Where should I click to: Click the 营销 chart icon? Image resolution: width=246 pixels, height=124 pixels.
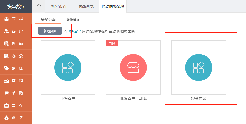[6, 81]
